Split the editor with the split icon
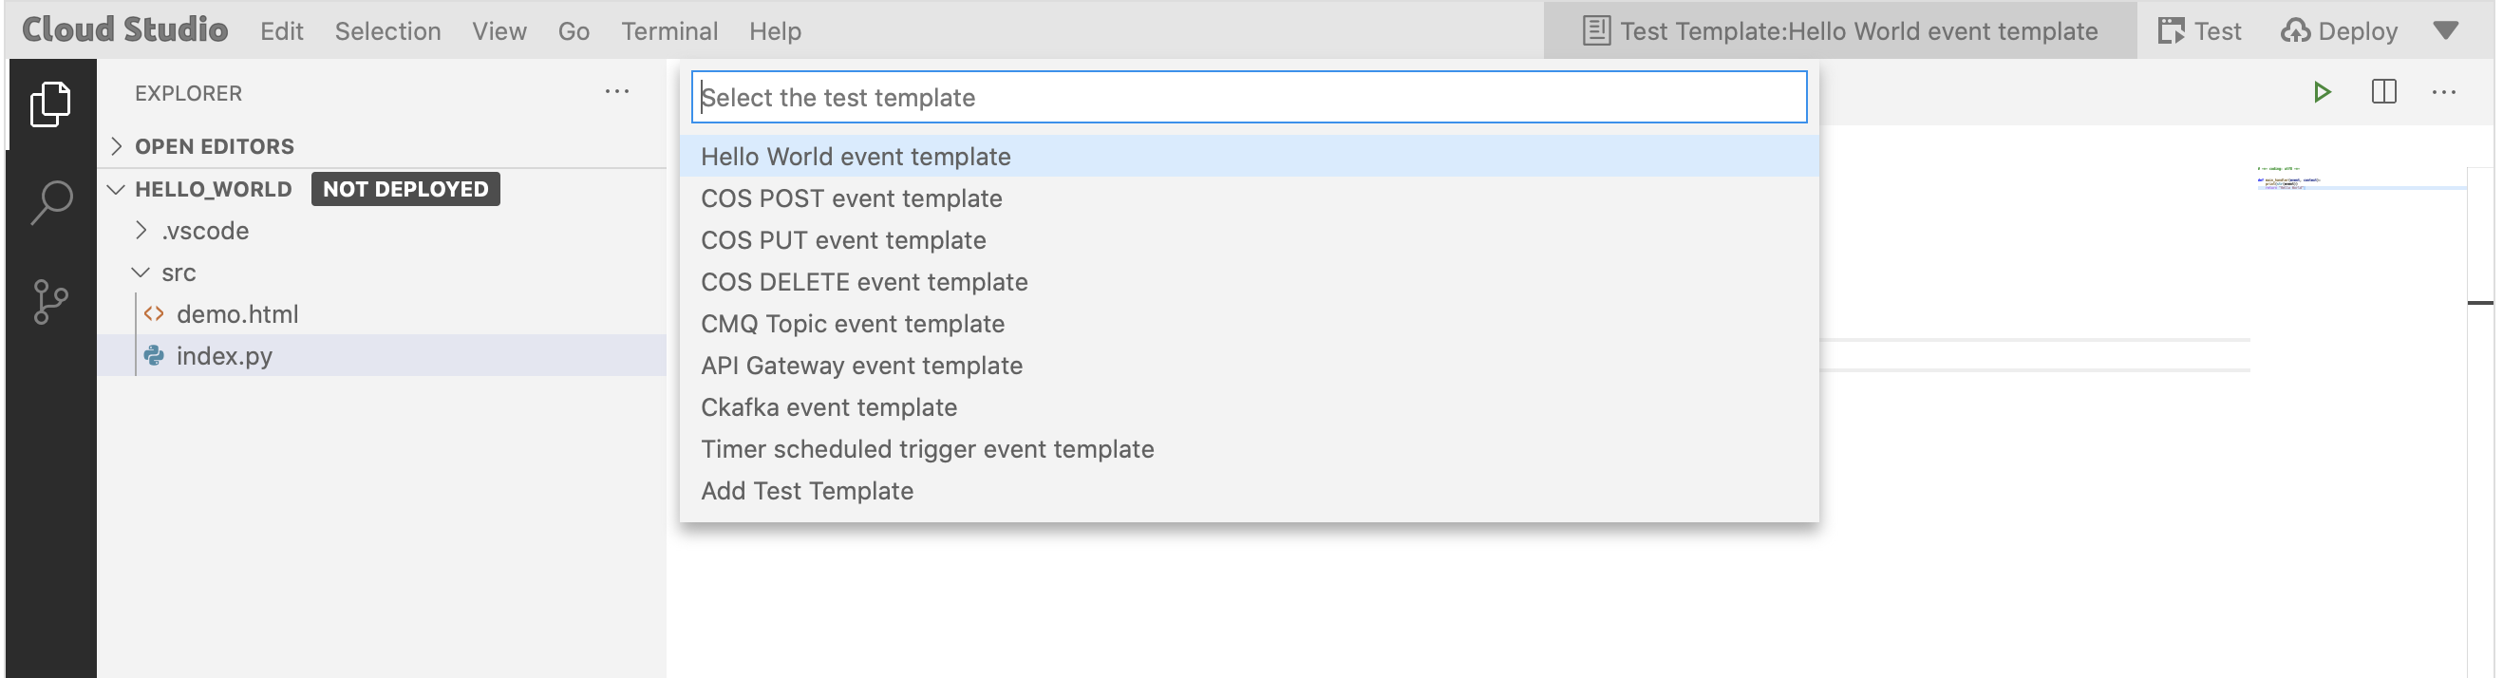Viewport: 2503px width, 678px height. [2383, 92]
